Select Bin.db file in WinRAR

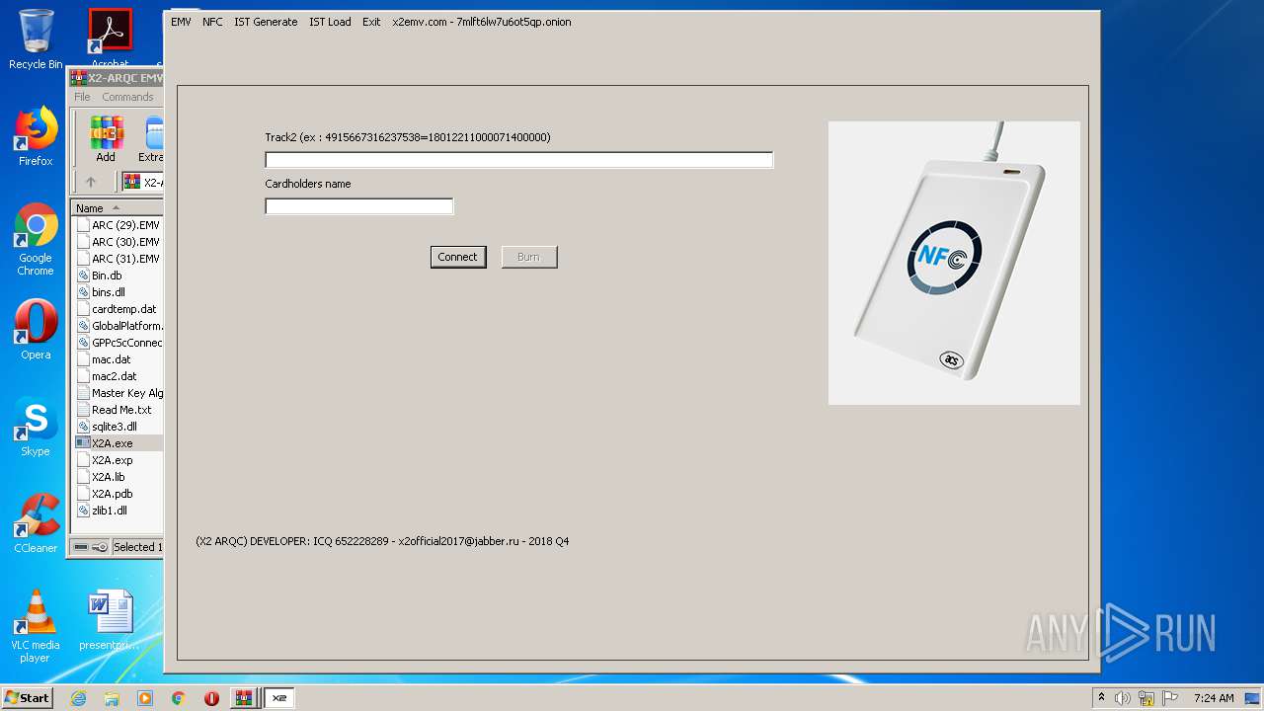pyautogui.click(x=100, y=276)
